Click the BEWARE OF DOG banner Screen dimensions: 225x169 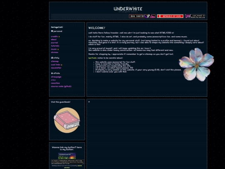tap(170, 16)
